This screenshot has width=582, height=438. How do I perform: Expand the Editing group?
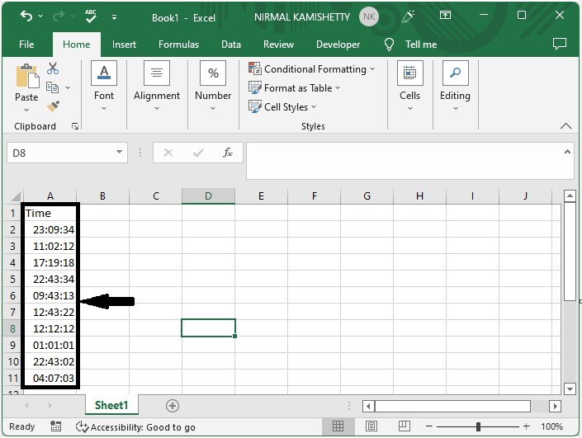455,86
